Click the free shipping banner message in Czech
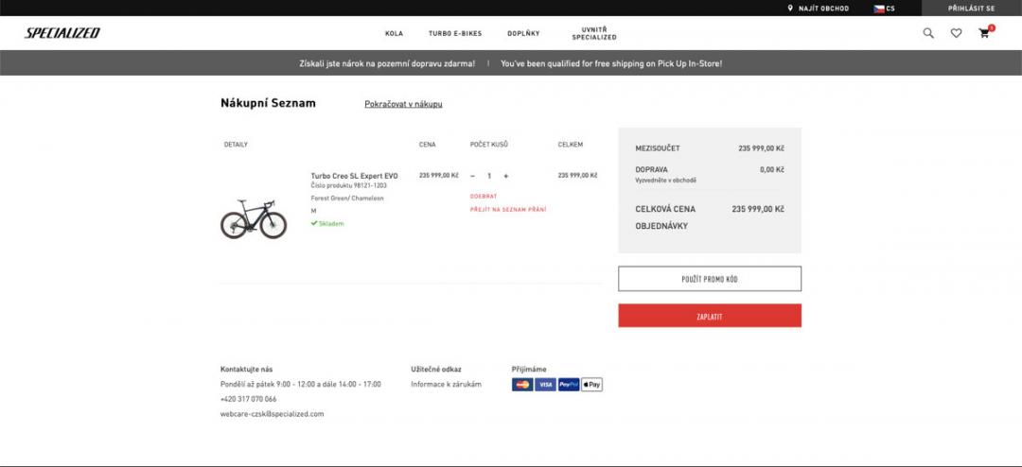The height and width of the screenshot is (467, 1022). pyautogui.click(x=387, y=64)
